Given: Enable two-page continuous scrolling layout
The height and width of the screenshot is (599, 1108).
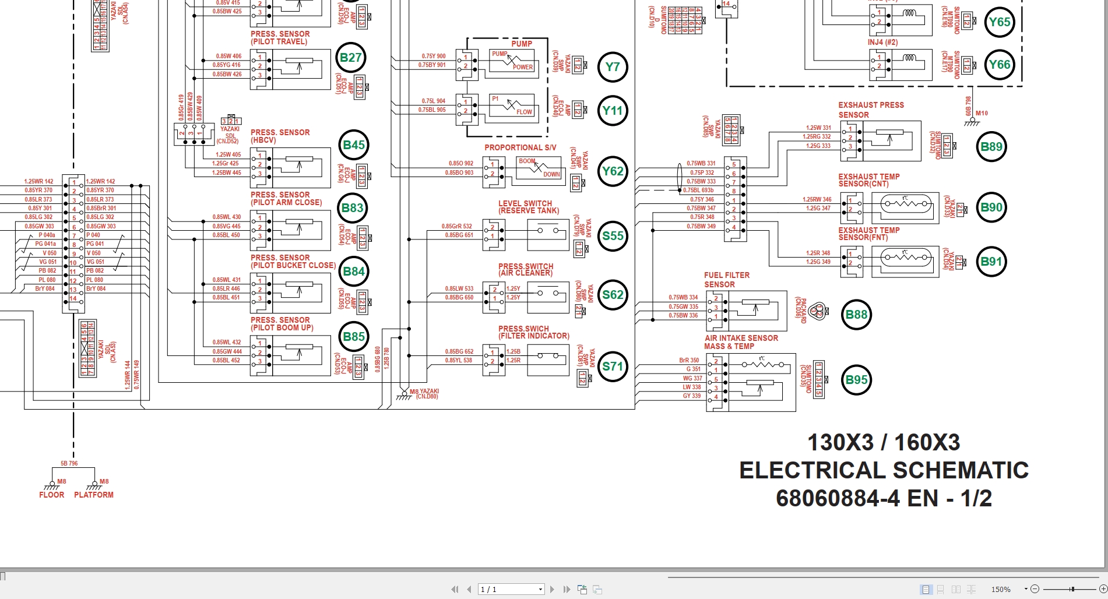Looking at the screenshot, I should [972, 589].
